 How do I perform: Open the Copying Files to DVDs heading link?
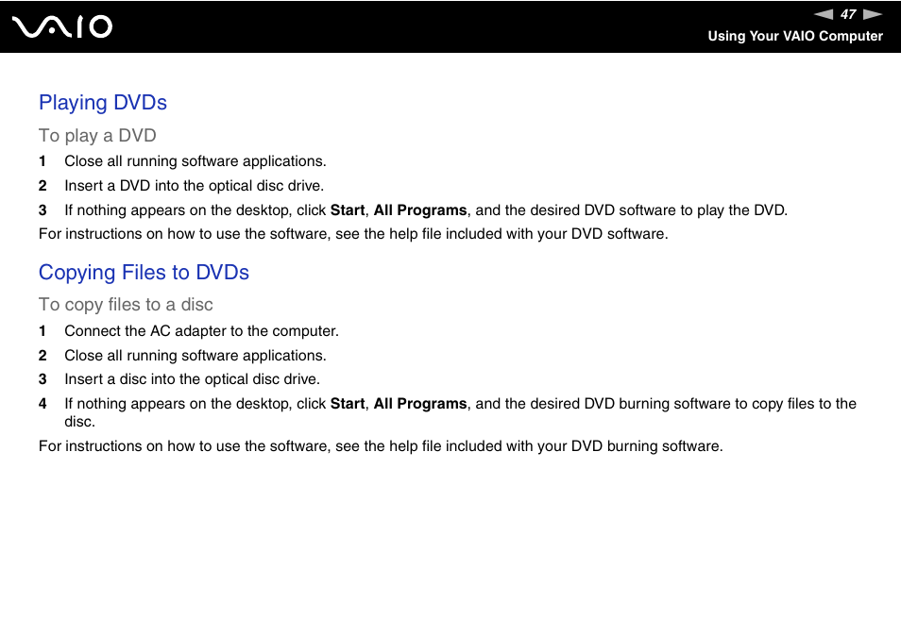pos(144,273)
